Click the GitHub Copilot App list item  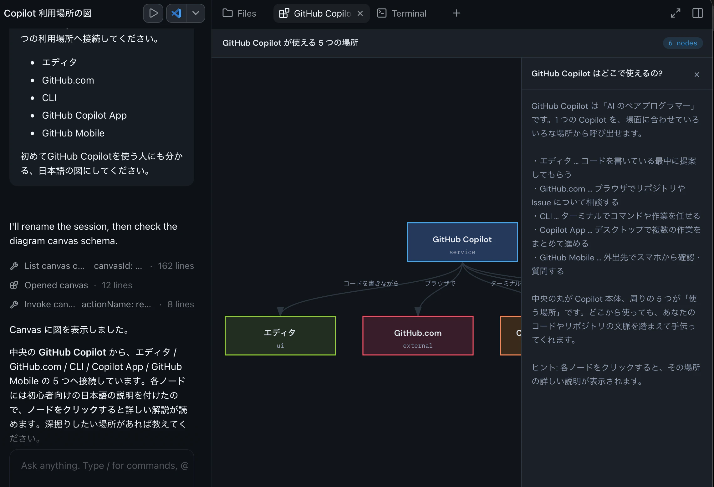tap(84, 115)
